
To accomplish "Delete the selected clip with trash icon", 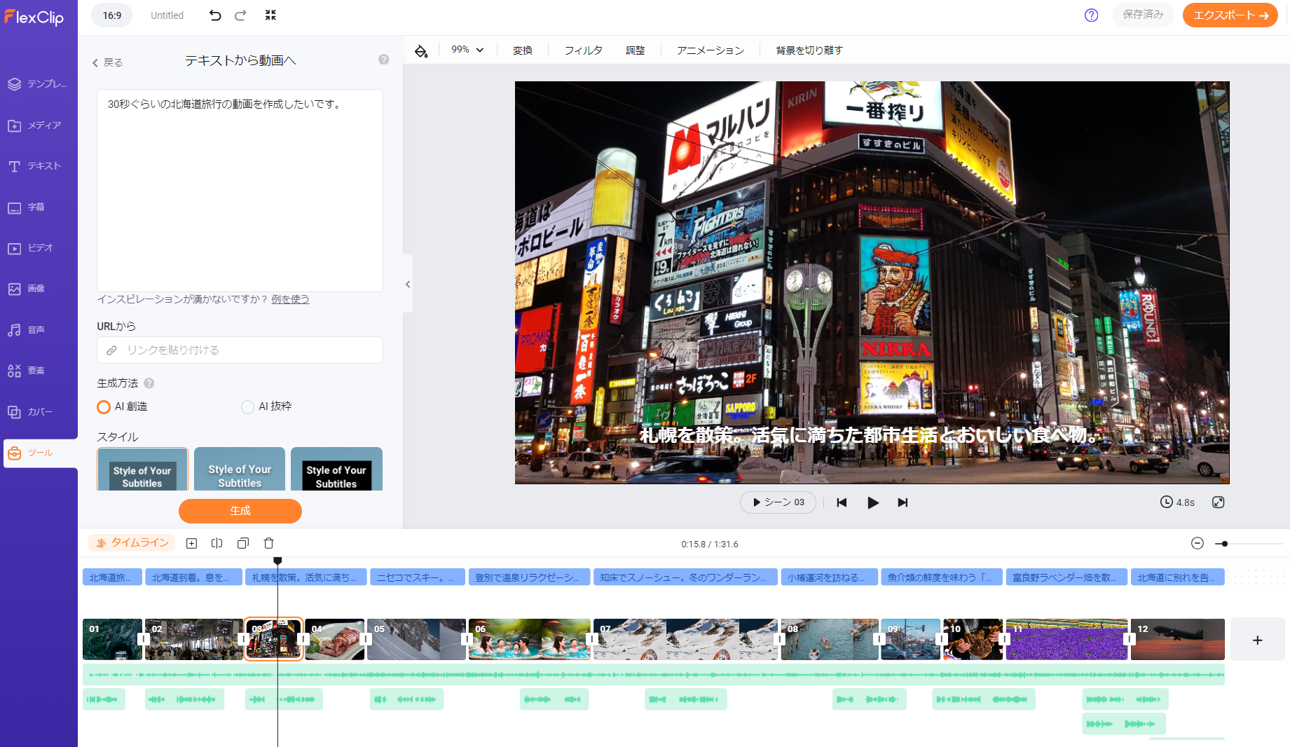I will [268, 542].
